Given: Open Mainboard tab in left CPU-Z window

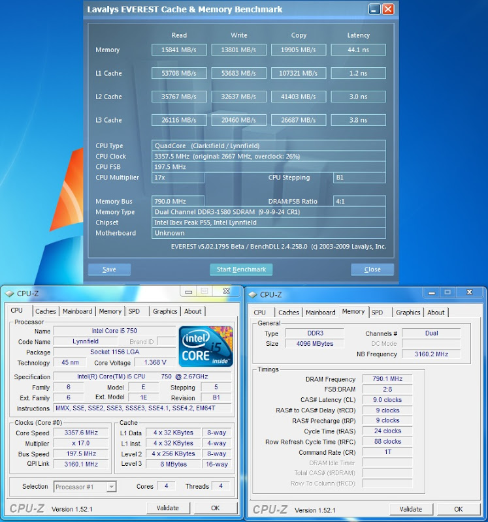Looking at the screenshot, I should pyautogui.click(x=77, y=311).
